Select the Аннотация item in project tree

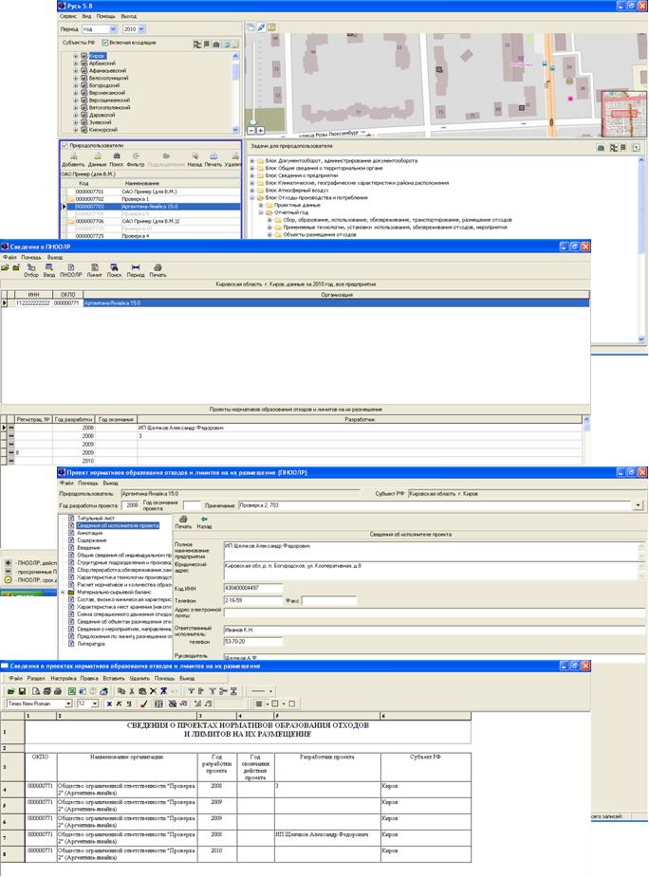(83, 534)
